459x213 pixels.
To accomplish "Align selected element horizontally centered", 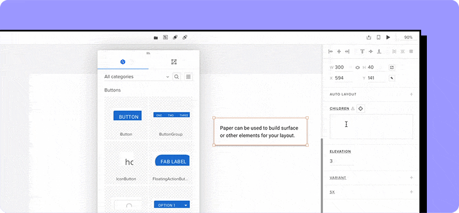I will (339, 52).
